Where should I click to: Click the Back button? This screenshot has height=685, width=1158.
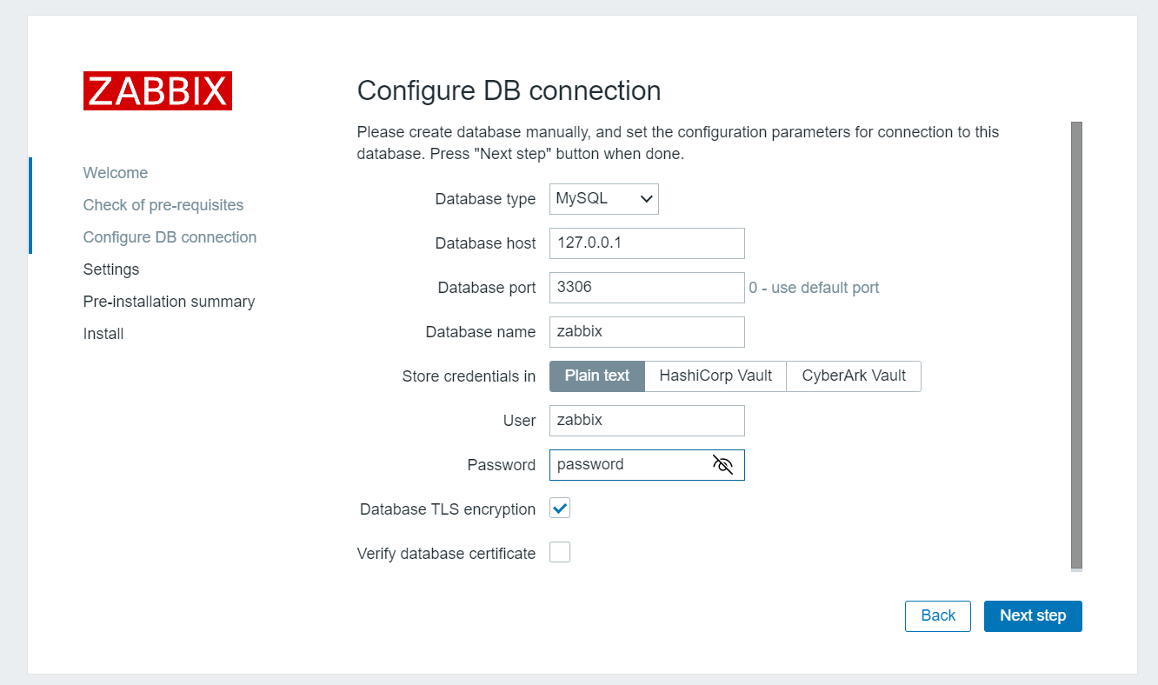tap(938, 615)
